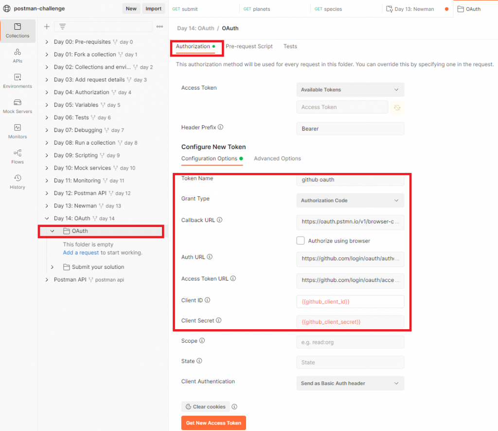Image resolution: width=498 pixels, height=431 pixels.
Task: Open the Monitors sidebar section
Action: [18, 131]
